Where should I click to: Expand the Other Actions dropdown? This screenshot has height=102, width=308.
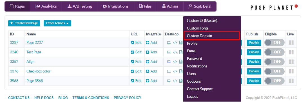[57, 23]
